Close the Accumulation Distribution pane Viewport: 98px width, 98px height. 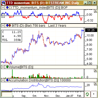[x=3, y=80]
